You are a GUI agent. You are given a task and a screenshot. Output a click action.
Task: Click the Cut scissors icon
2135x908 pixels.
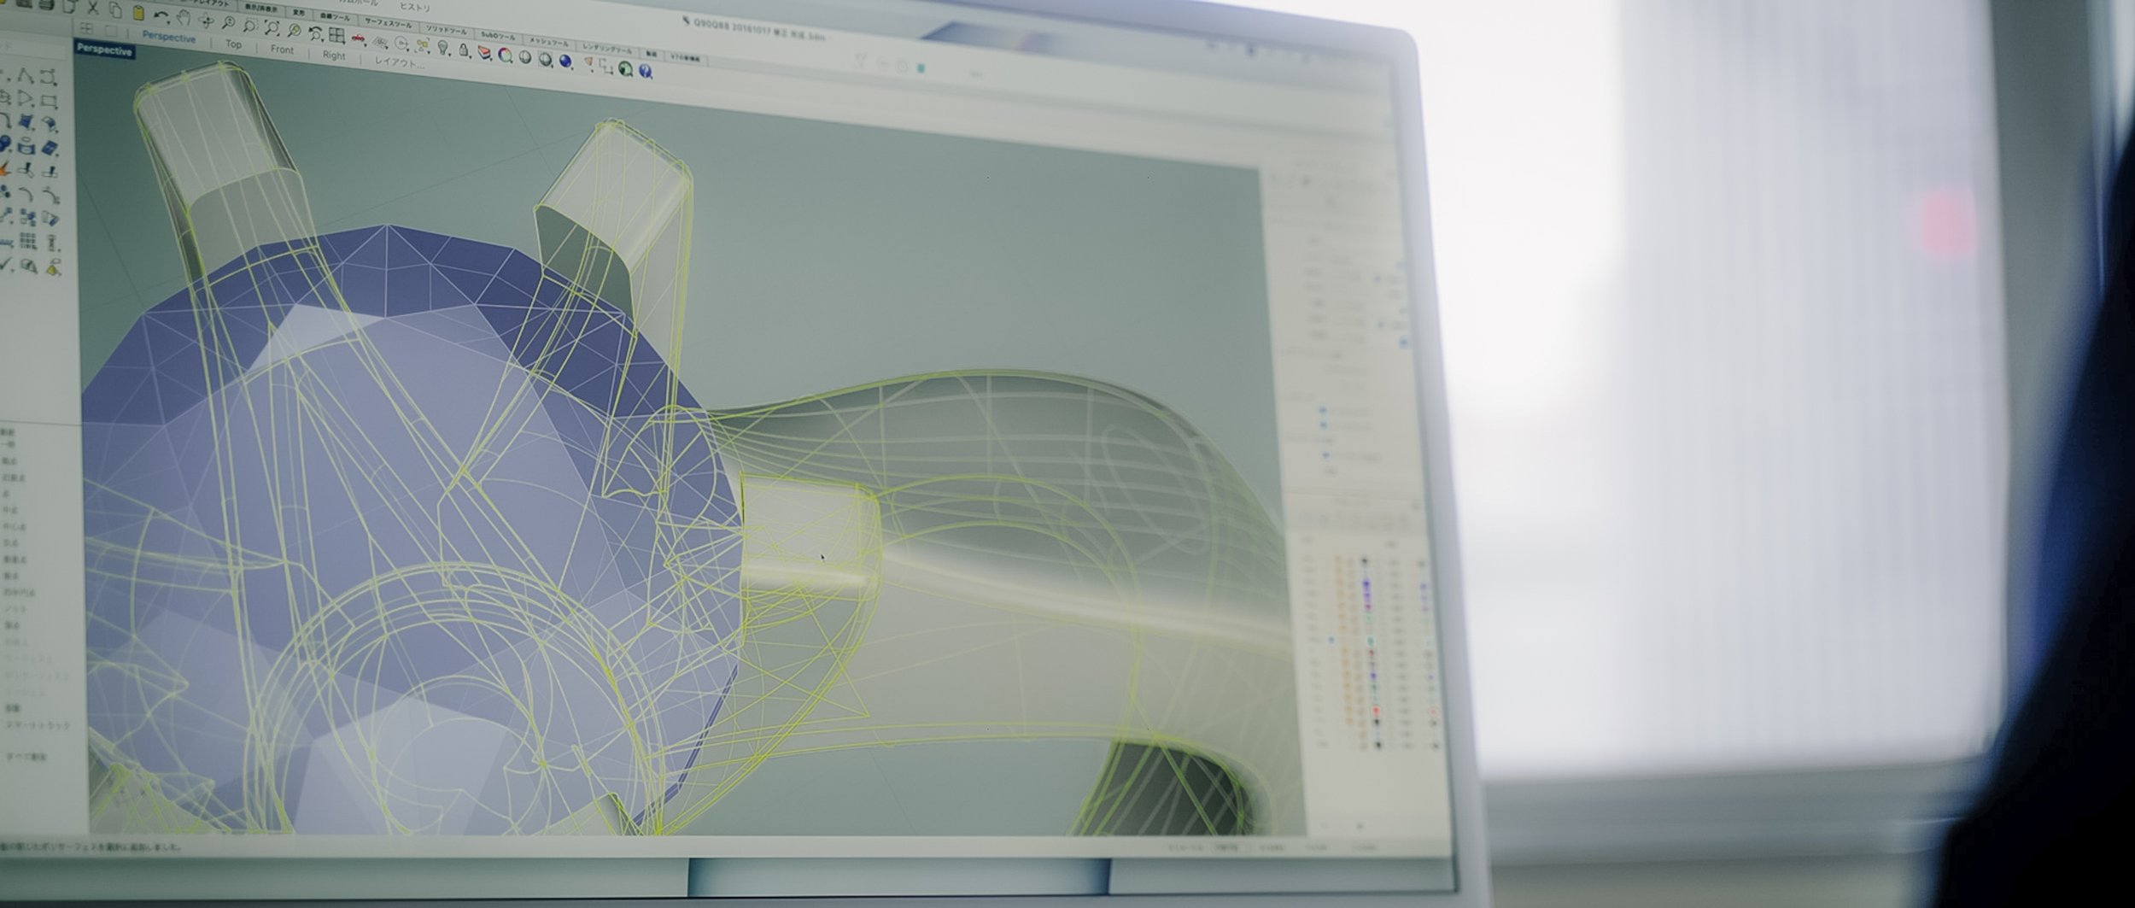pos(93,8)
